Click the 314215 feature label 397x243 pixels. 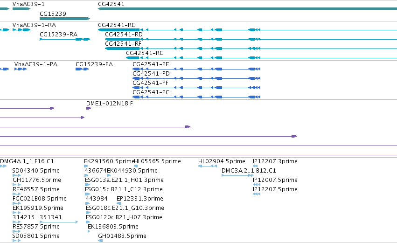pyautogui.click(x=23, y=218)
